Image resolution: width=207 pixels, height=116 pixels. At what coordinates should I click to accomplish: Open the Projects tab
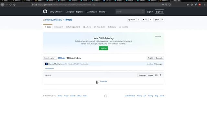pos(99,27)
